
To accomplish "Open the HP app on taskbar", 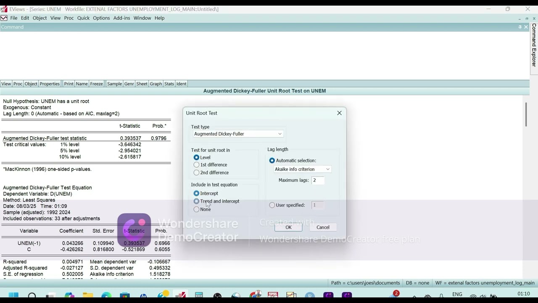I will (x=143, y=295).
